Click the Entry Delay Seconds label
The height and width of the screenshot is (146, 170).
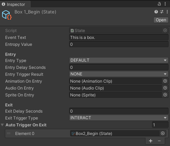tap(26, 67)
